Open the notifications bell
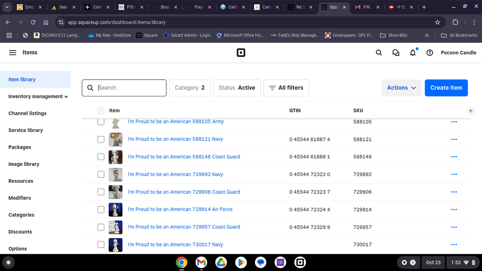The image size is (482, 271). [x=413, y=53]
